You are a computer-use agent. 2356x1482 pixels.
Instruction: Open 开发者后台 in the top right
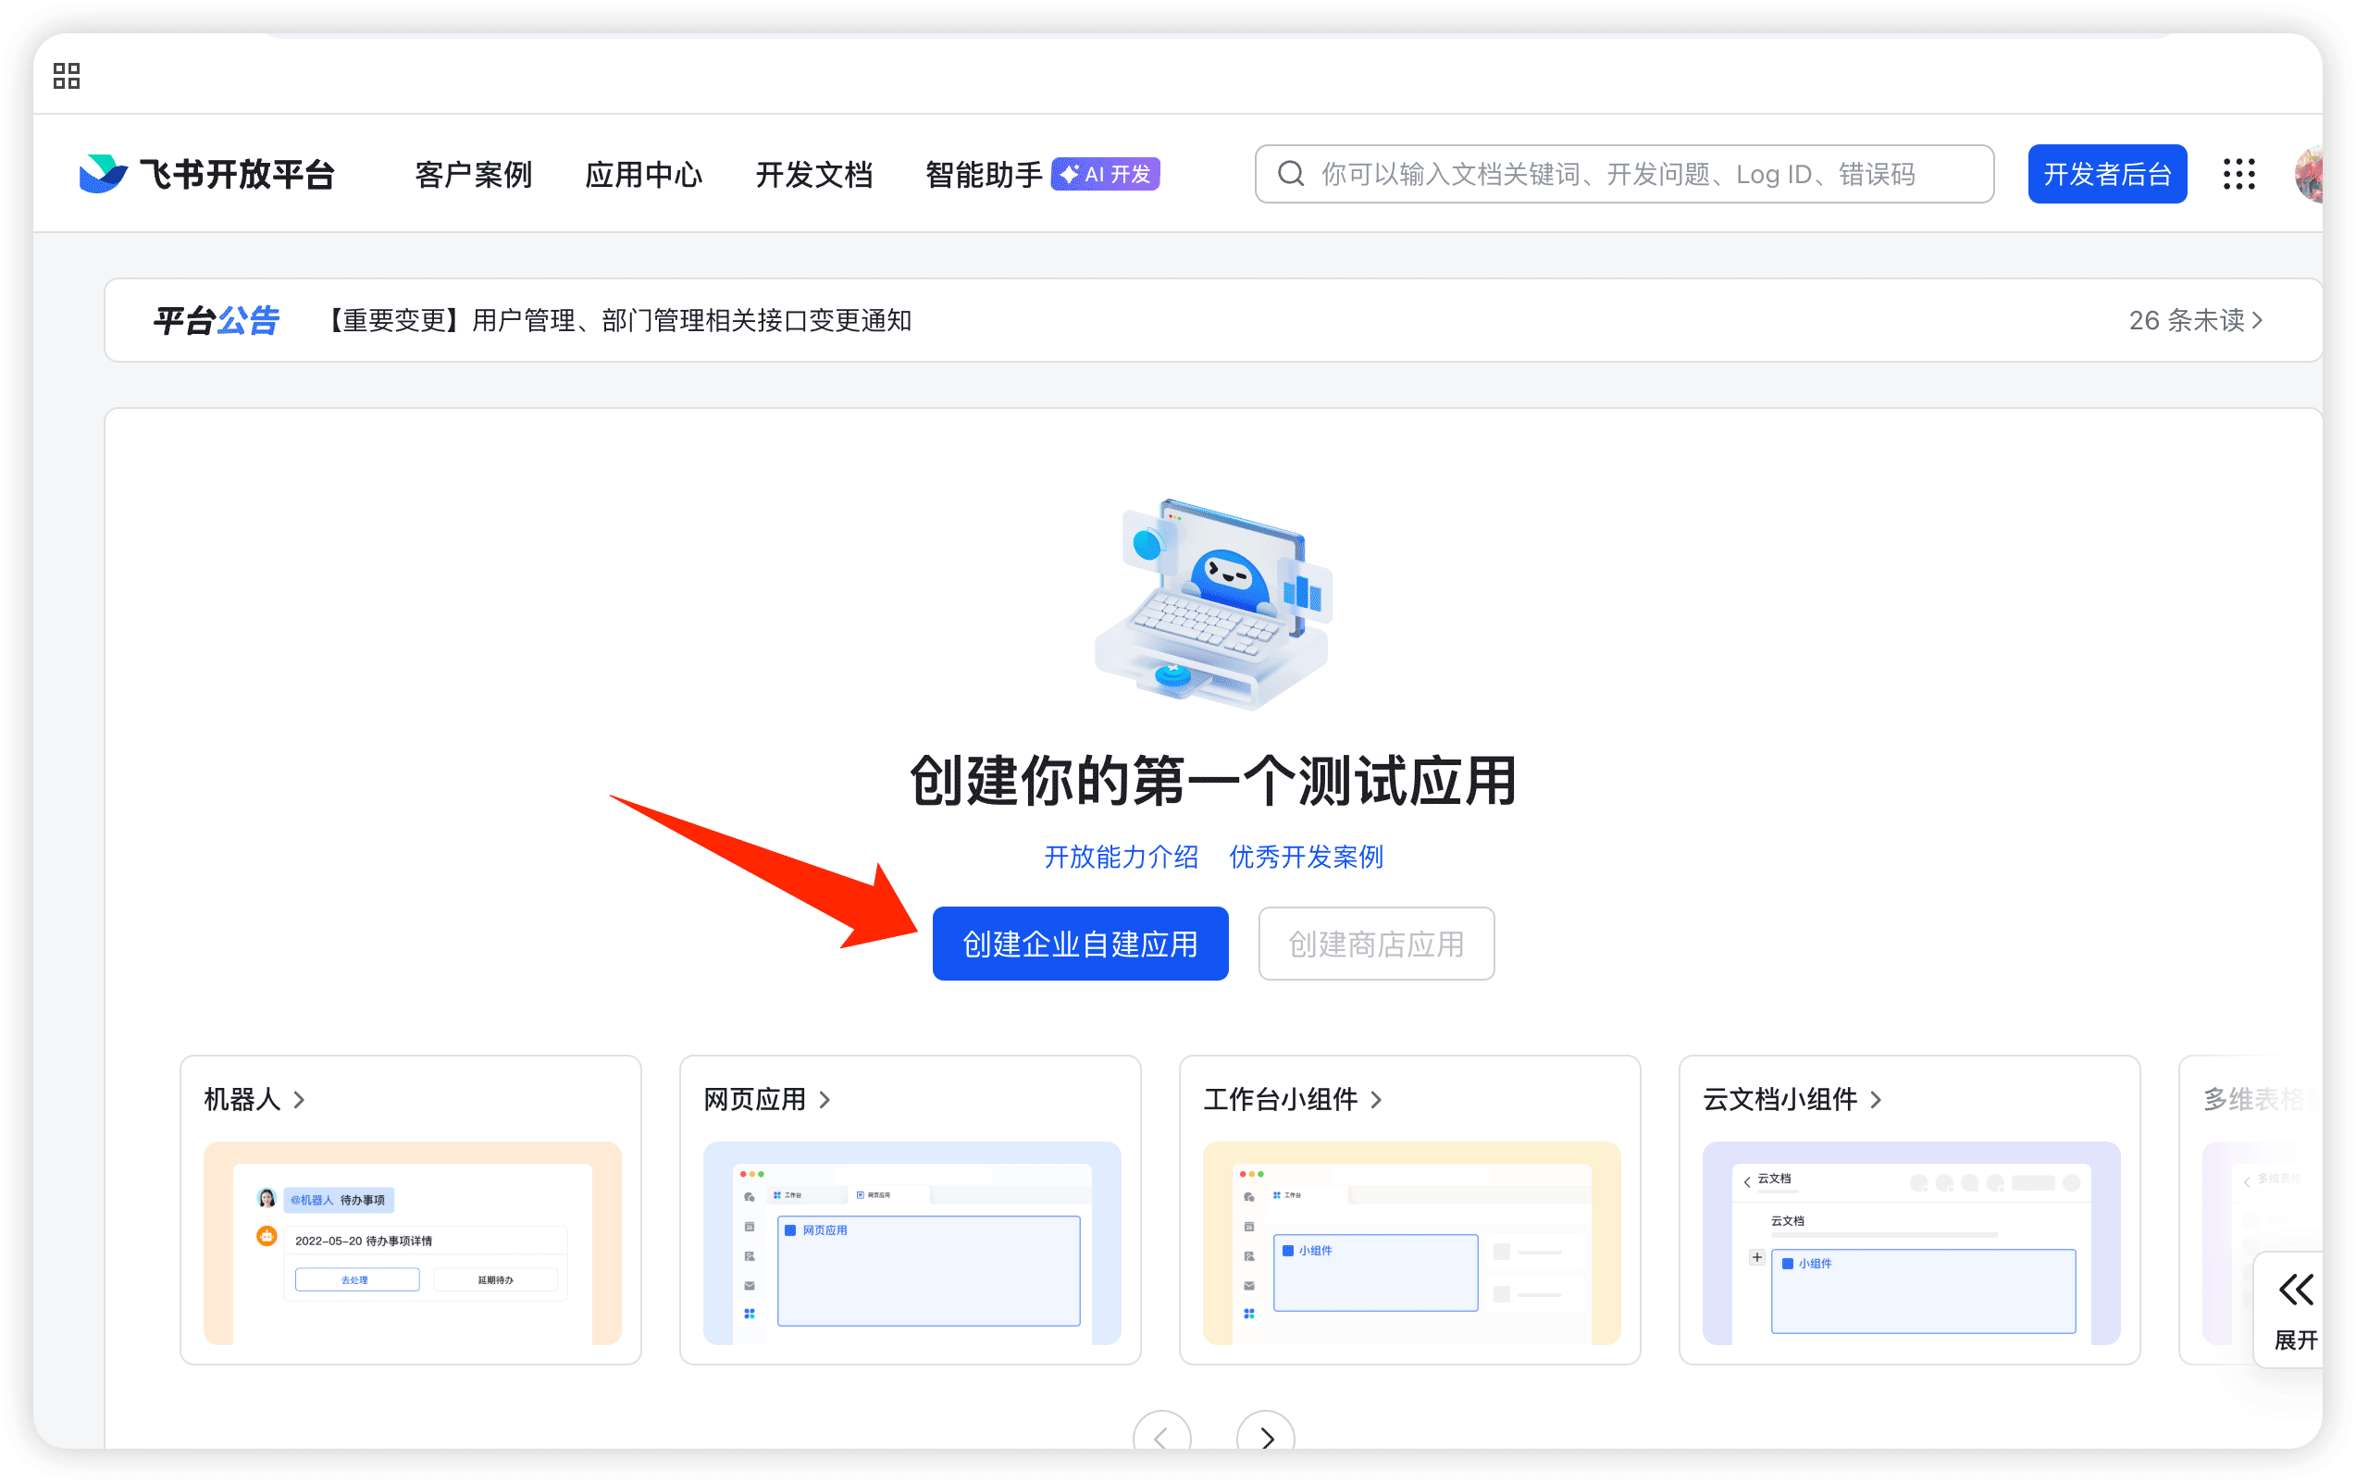2107,173
